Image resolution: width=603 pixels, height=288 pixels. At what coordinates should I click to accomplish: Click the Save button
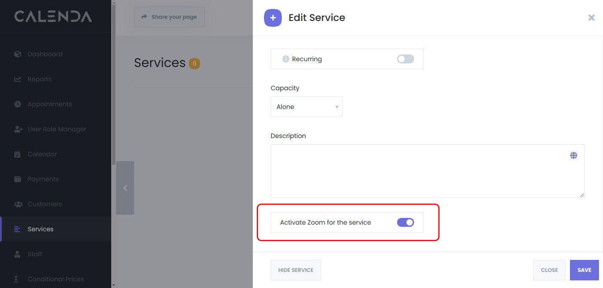click(584, 270)
